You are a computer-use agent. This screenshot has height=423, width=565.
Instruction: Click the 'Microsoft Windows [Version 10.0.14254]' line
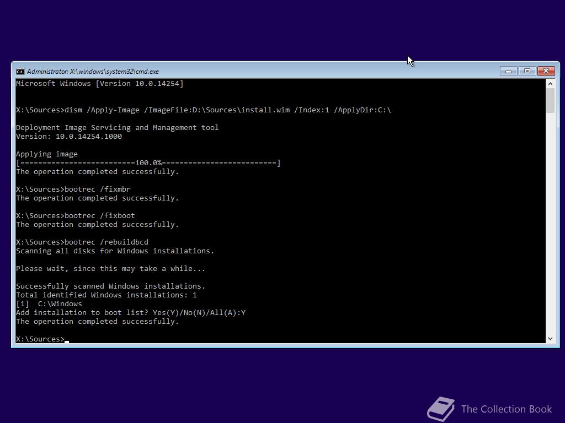point(100,84)
